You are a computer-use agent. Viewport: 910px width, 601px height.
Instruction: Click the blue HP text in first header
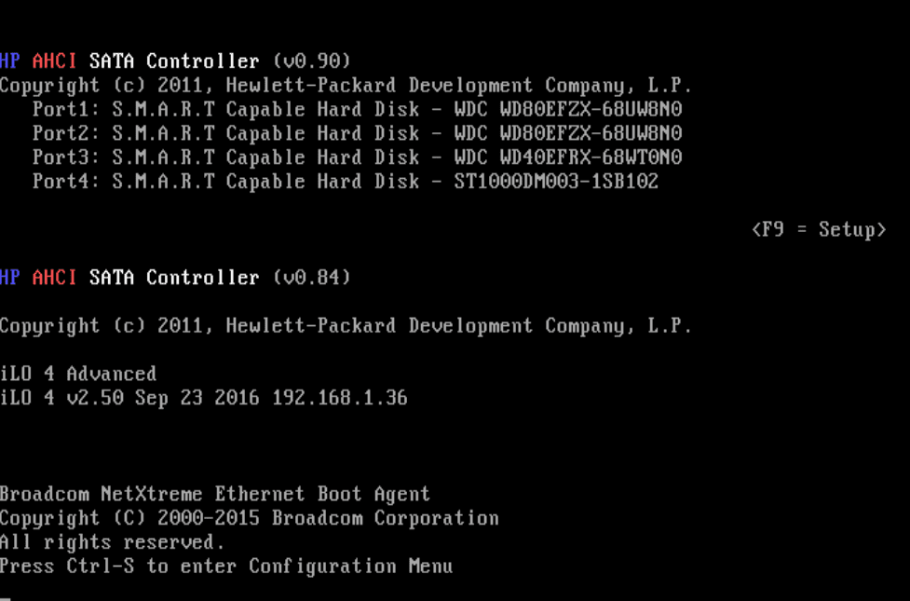point(10,61)
